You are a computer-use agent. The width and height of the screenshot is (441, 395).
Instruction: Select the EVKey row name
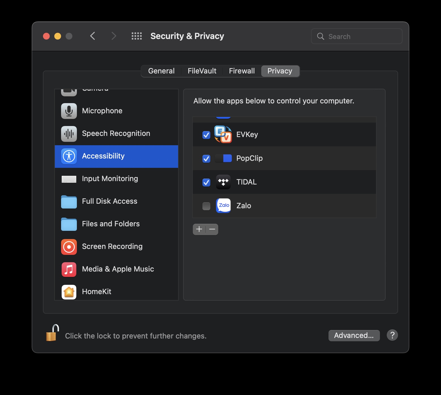[x=247, y=134]
